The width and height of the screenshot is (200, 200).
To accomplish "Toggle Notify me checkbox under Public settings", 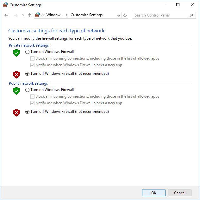I will (32, 103).
